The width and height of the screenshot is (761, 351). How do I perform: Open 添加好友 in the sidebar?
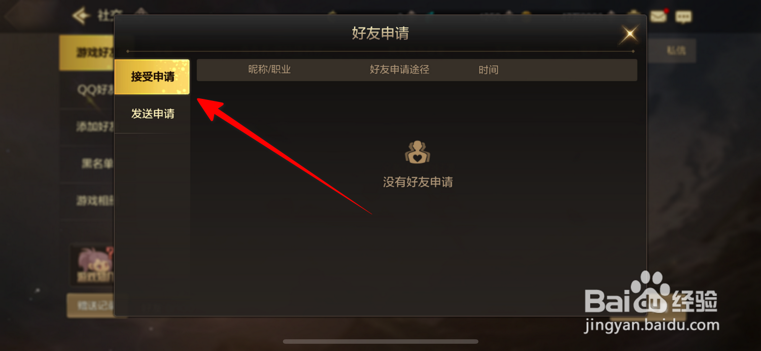click(x=87, y=126)
